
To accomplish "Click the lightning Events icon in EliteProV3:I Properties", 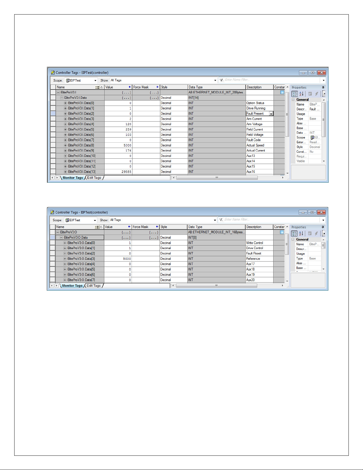I will [x=316, y=94].
